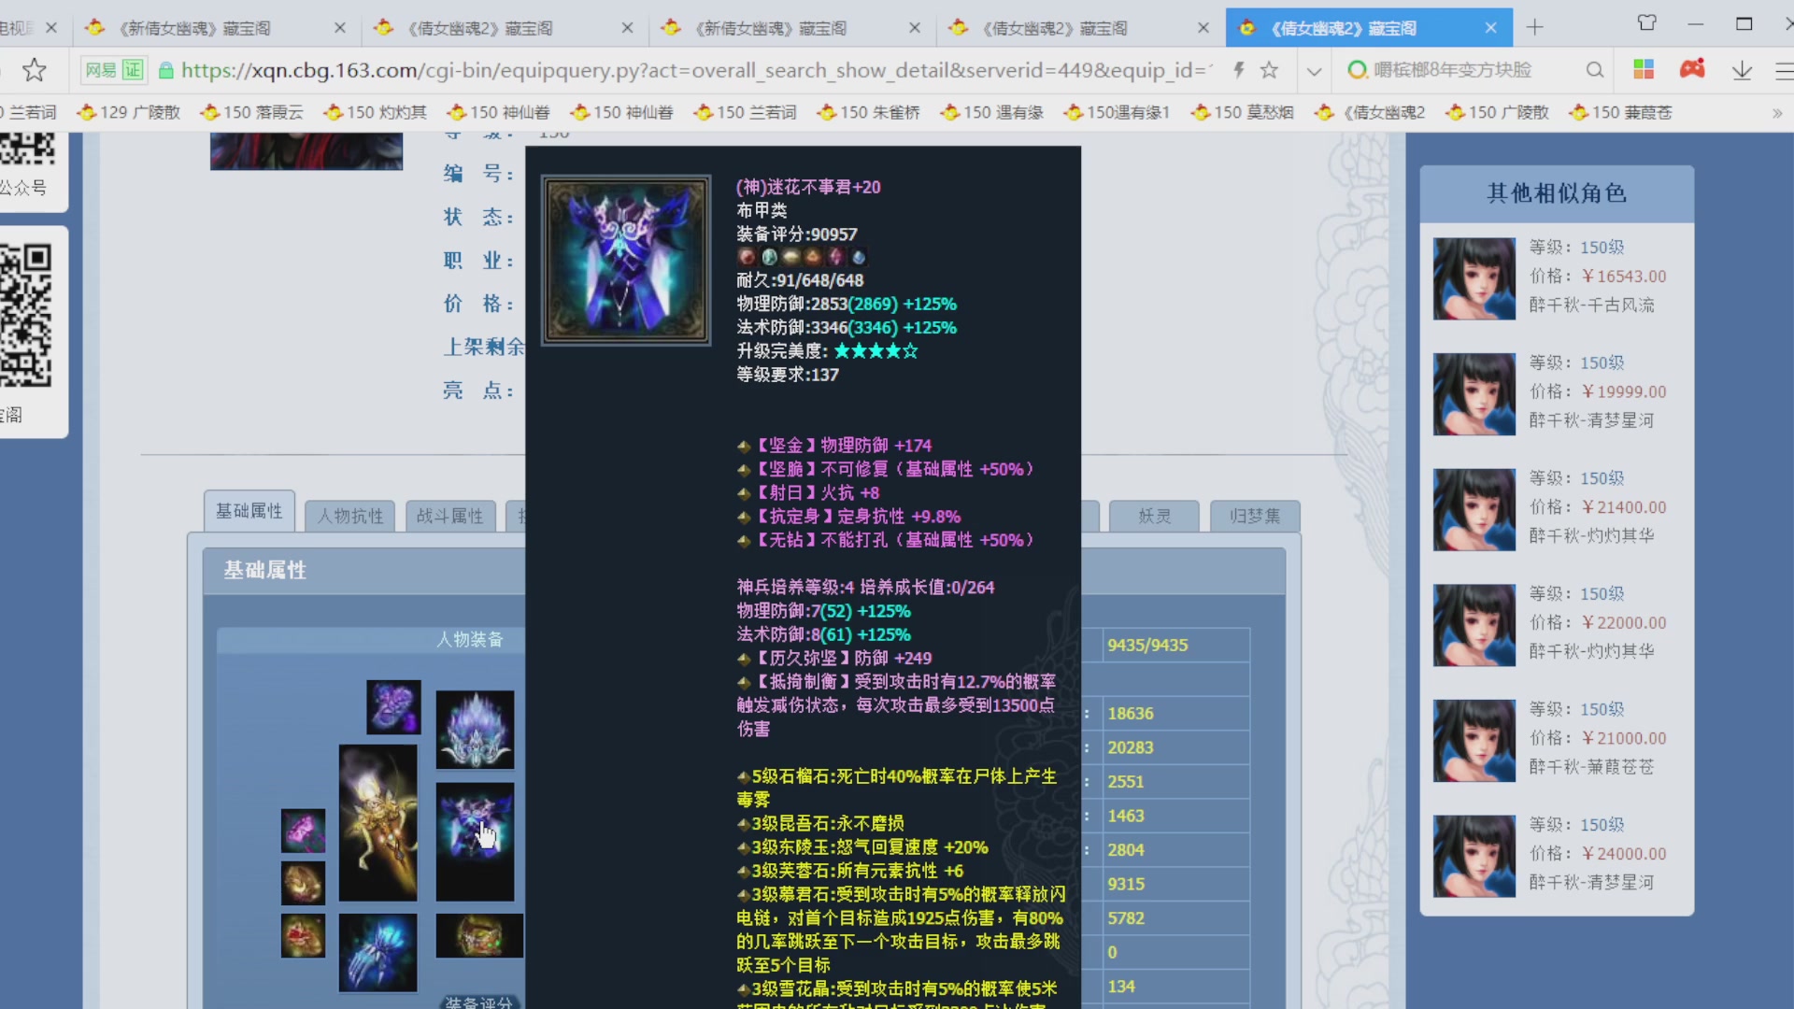1794x1009 pixels.
Task: Select the 妖灵 tab
Action: pyautogui.click(x=1154, y=516)
